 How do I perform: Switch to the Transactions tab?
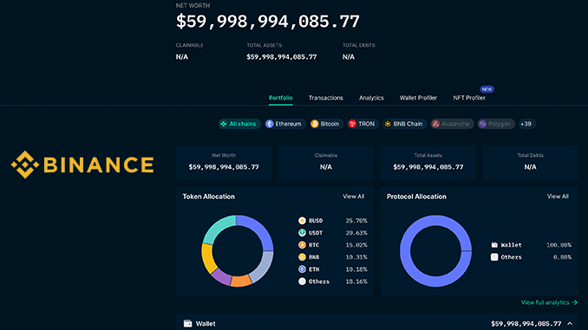325,98
